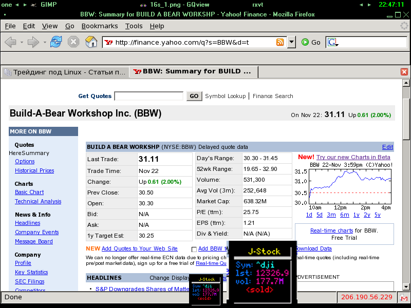Select the BBW: Summary for BUILD tab
Screen dimensions: 411x308
coord(194,71)
